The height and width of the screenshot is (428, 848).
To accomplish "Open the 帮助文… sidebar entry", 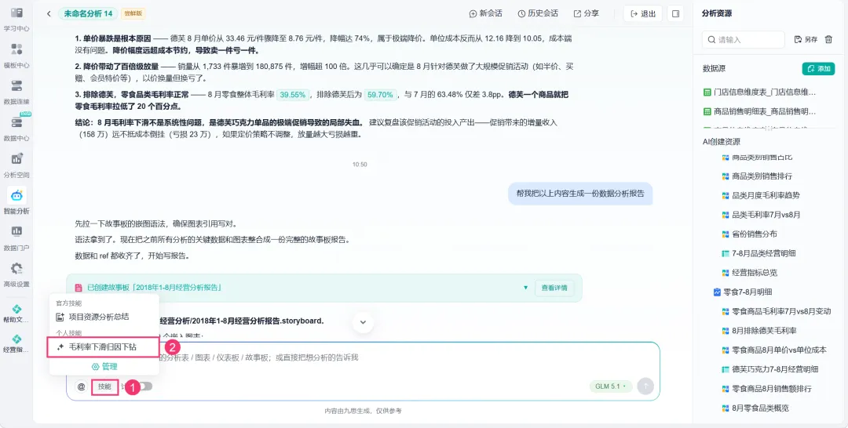I will pos(16,314).
